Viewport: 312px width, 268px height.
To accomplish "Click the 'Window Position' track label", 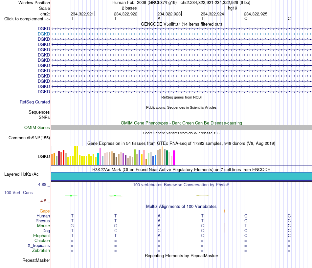I will pyautogui.click(x=34, y=3).
